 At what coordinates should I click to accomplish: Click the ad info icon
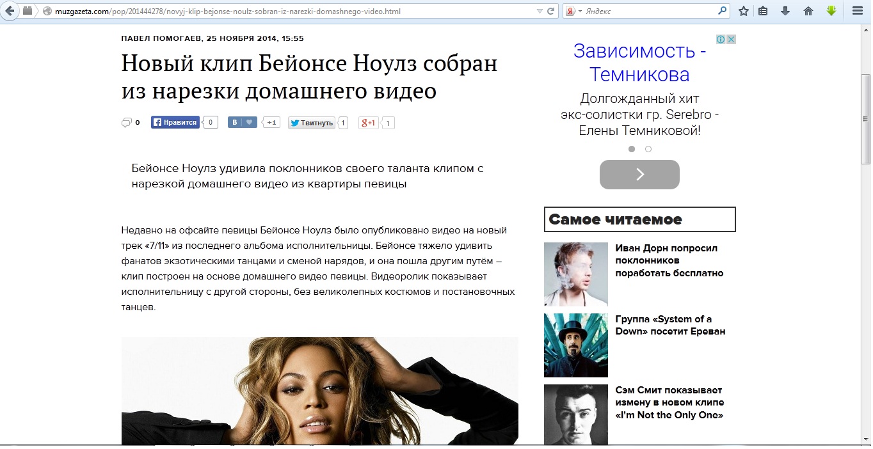tap(721, 39)
